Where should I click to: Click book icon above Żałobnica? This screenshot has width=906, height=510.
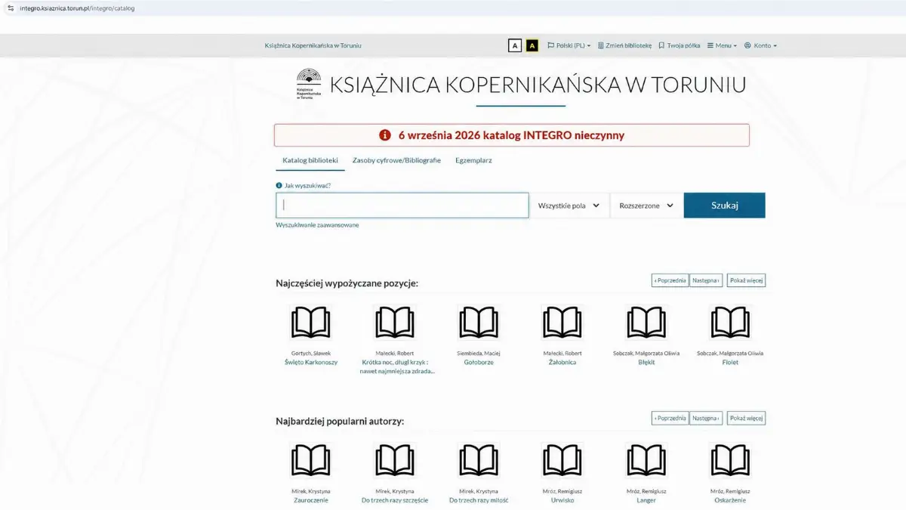(562, 323)
